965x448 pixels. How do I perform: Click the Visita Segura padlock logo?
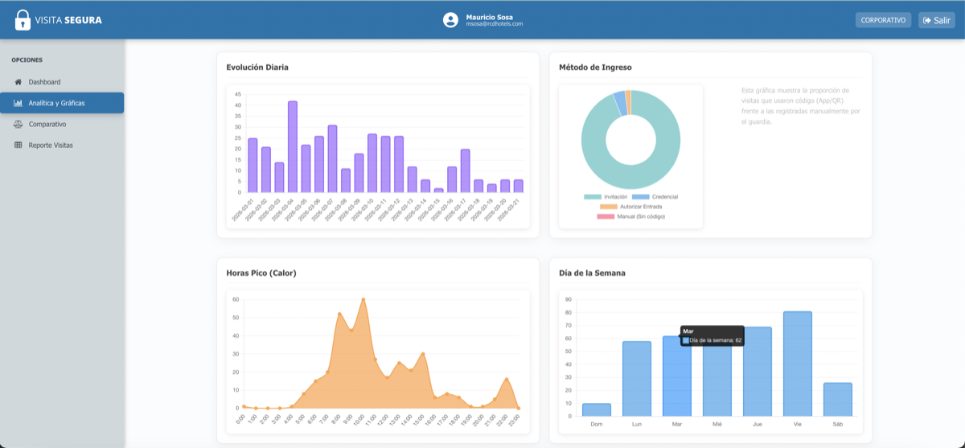[23, 20]
